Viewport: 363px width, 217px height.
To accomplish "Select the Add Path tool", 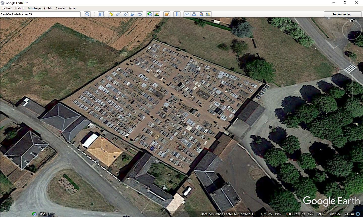I will [x=126, y=14].
